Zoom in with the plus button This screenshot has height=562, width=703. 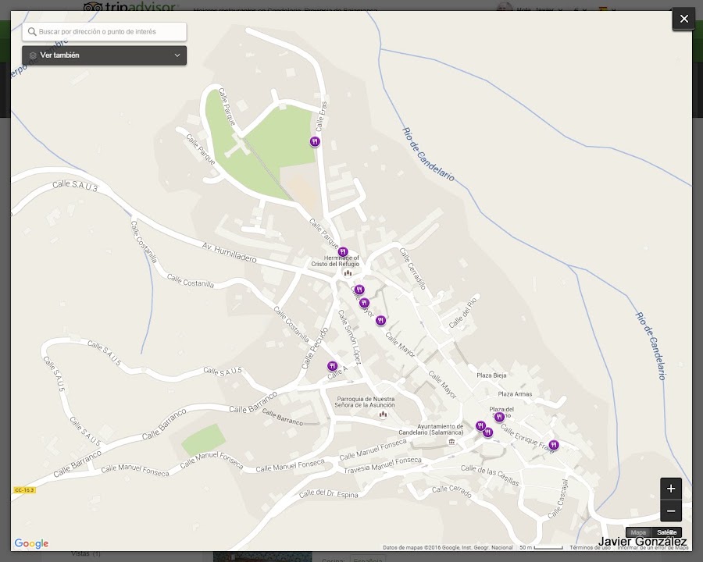[x=671, y=489]
